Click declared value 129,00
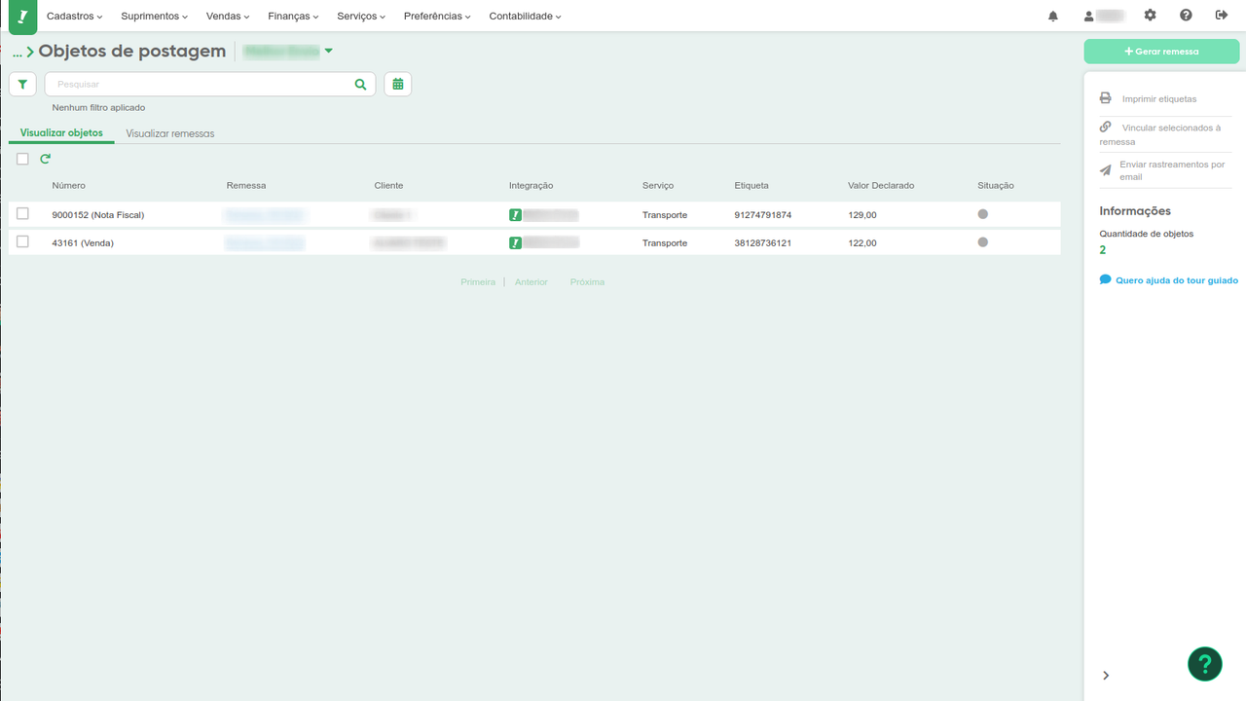The height and width of the screenshot is (701, 1246). pos(862,215)
